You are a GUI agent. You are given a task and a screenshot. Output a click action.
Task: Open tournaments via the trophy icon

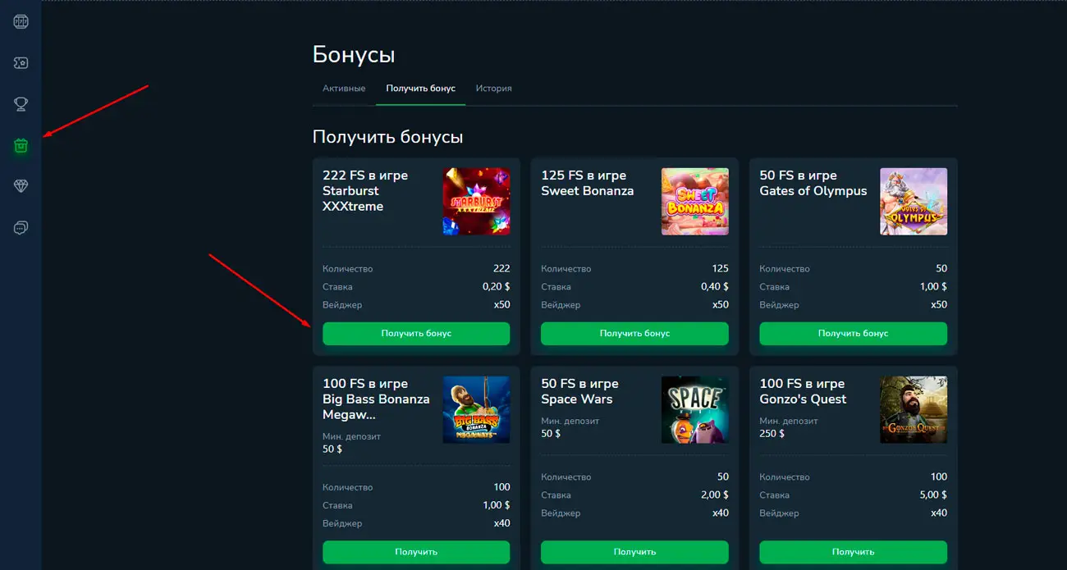point(21,104)
